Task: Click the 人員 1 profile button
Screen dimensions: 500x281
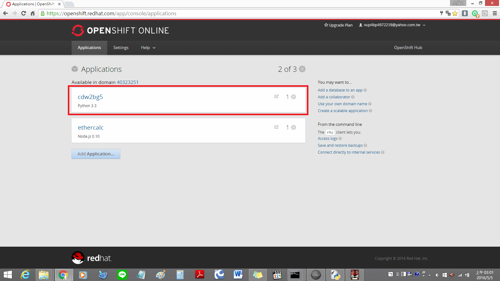Action: pyautogui.click(x=458, y=3)
